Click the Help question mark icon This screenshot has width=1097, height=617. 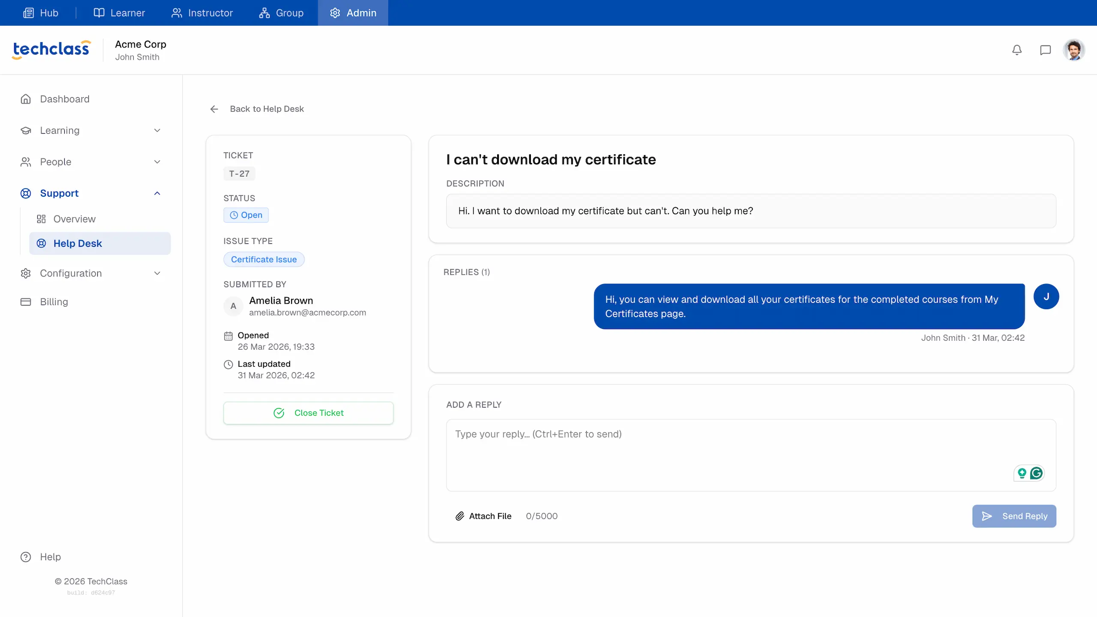[x=26, y=557]
